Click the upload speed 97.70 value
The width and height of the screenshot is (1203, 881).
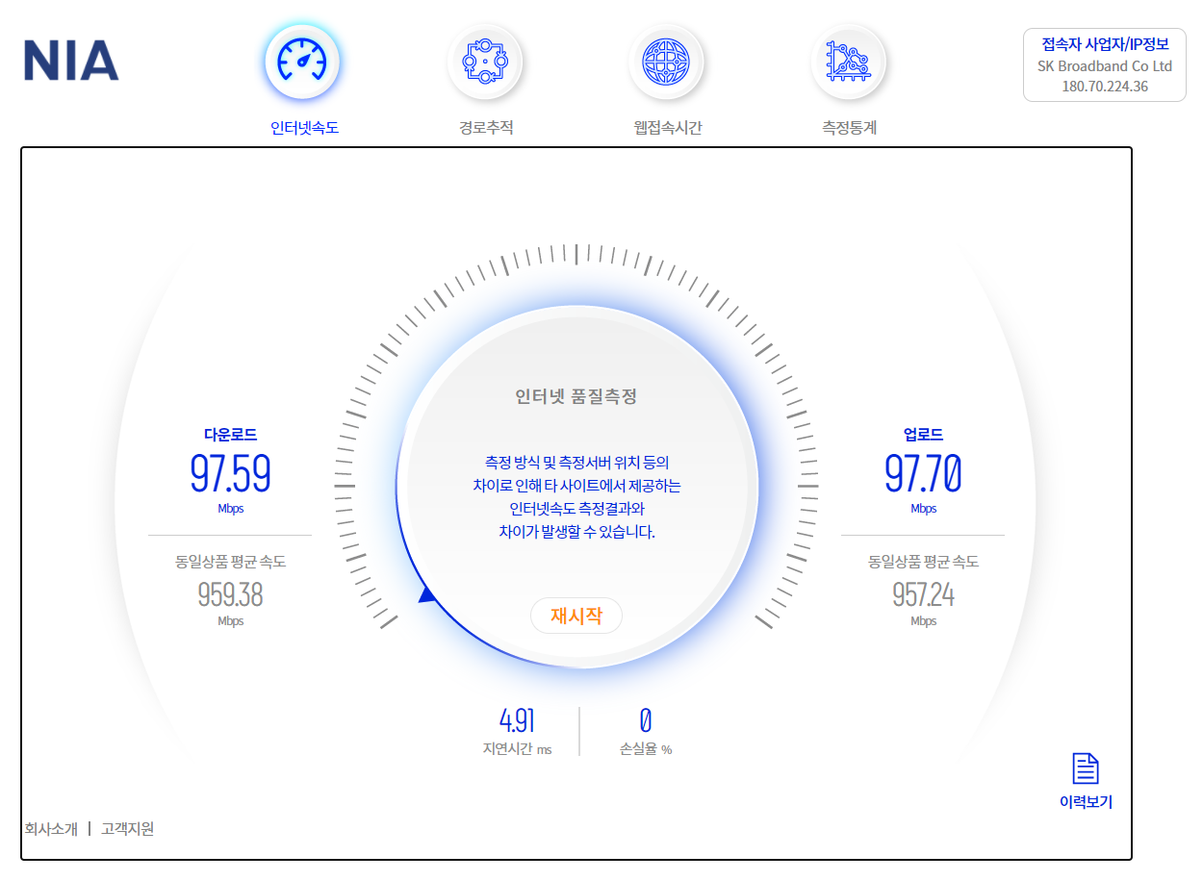[923, 472]
